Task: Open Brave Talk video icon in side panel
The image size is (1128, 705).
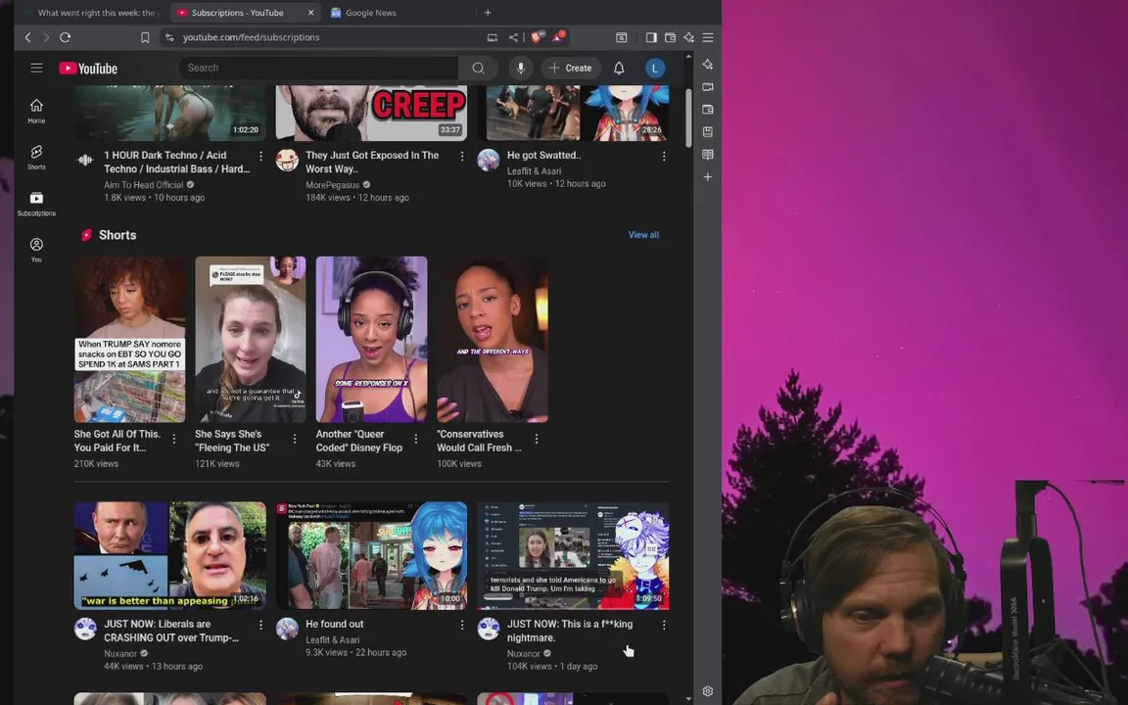Action: 708,87
